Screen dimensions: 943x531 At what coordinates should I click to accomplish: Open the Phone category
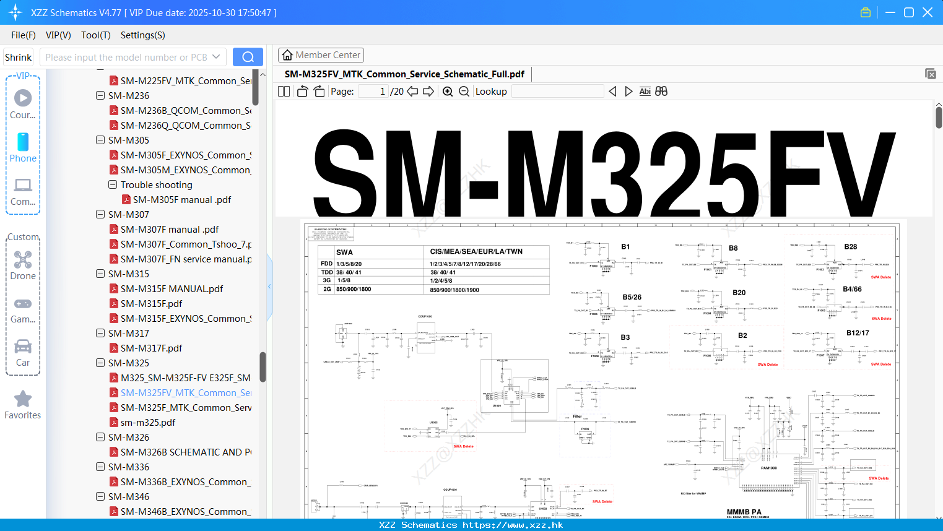coord(23,147)
